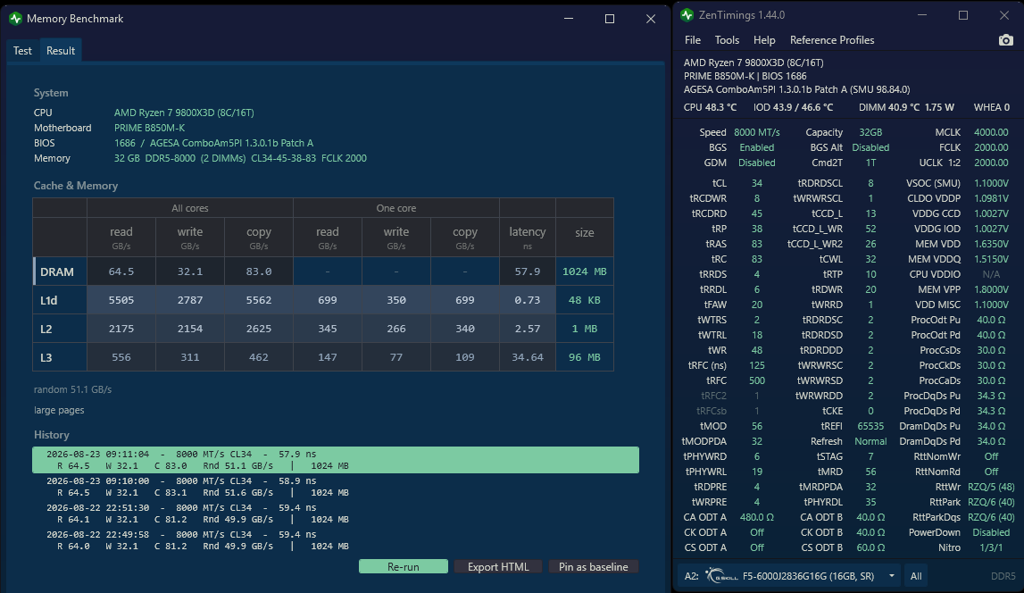Click the Re-run button
Image resolution: width=1024 pixels, height=593 pixels.
[x=403, y=566]
